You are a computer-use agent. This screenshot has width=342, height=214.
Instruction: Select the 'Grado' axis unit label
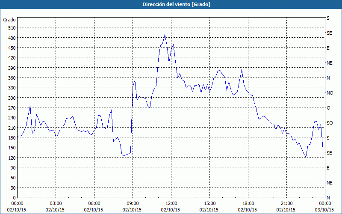coord(9,20)
